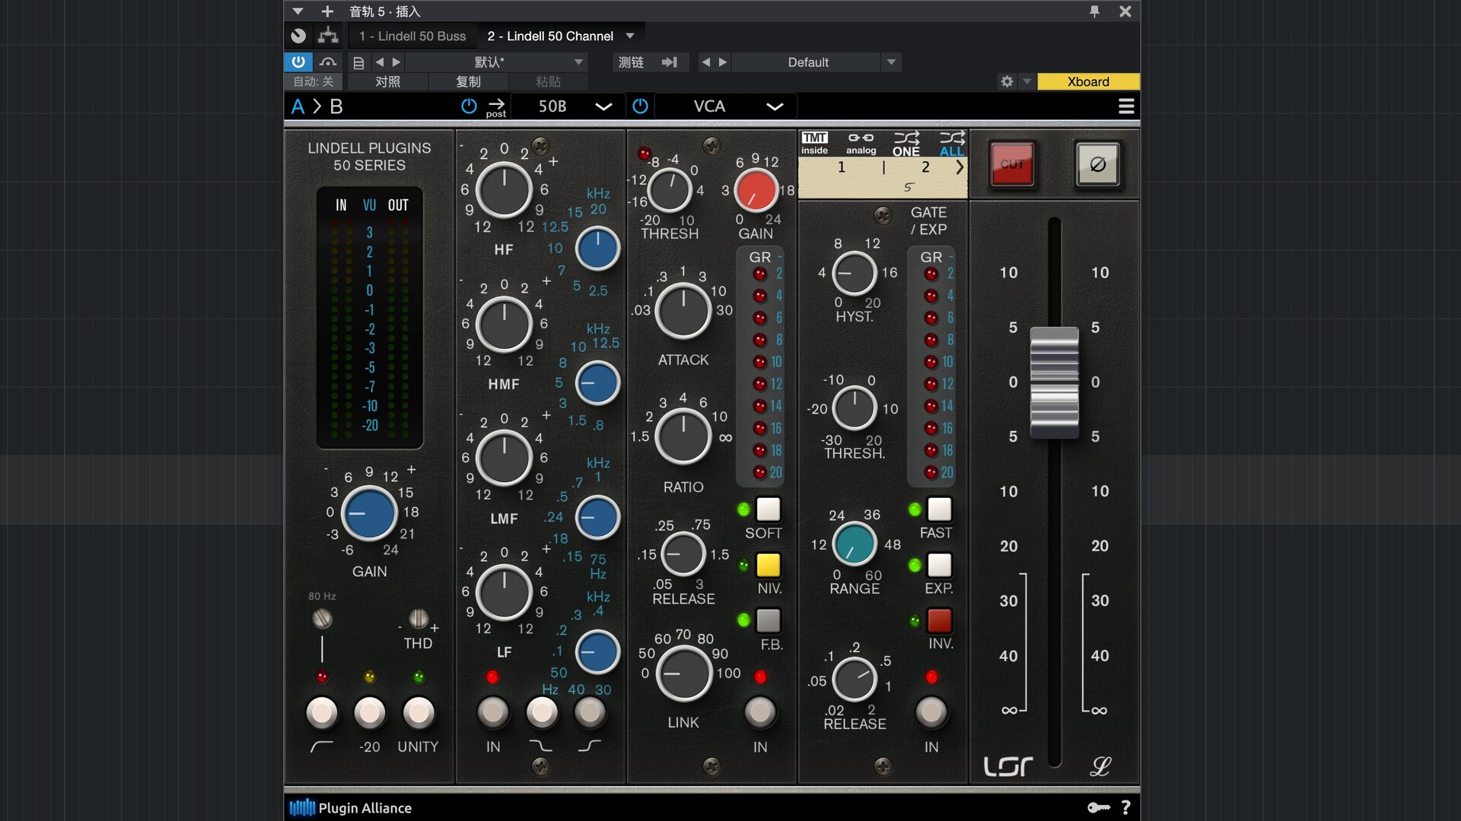Click the blue preamp GAIN knob
1461x821 pixels.
[369, 514]
